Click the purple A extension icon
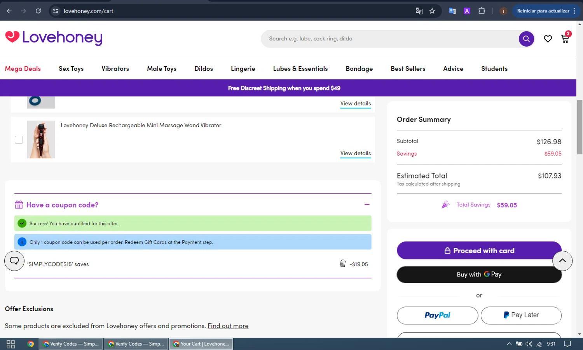The image size is (583, 350). point(467,11)
